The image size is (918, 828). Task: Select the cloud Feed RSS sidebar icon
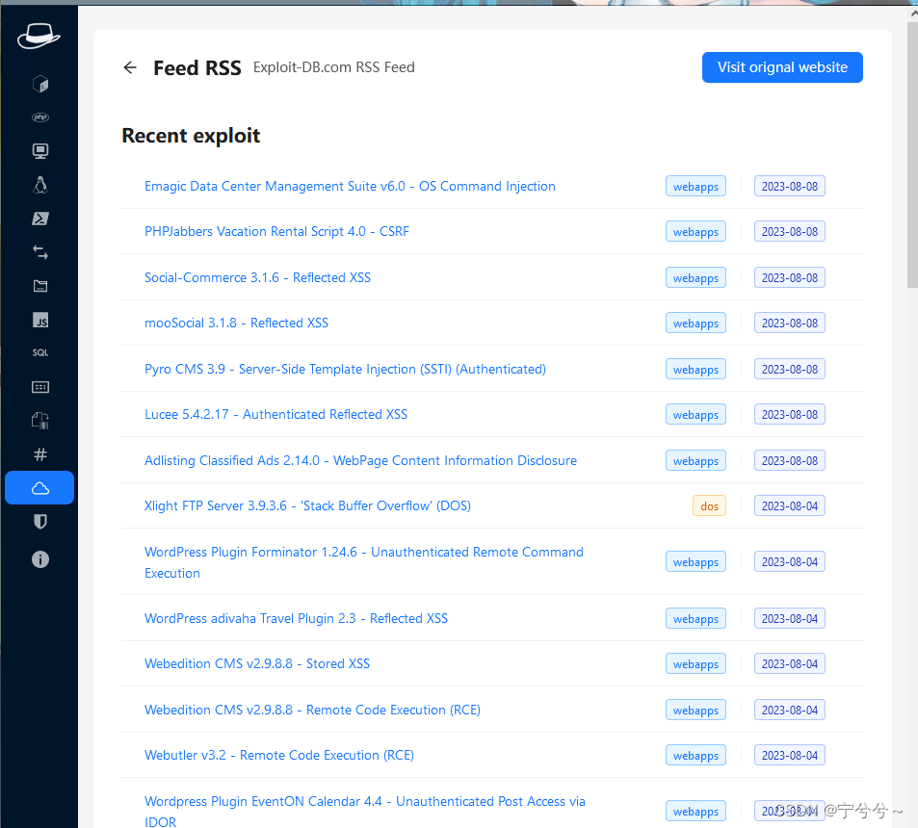39,488
